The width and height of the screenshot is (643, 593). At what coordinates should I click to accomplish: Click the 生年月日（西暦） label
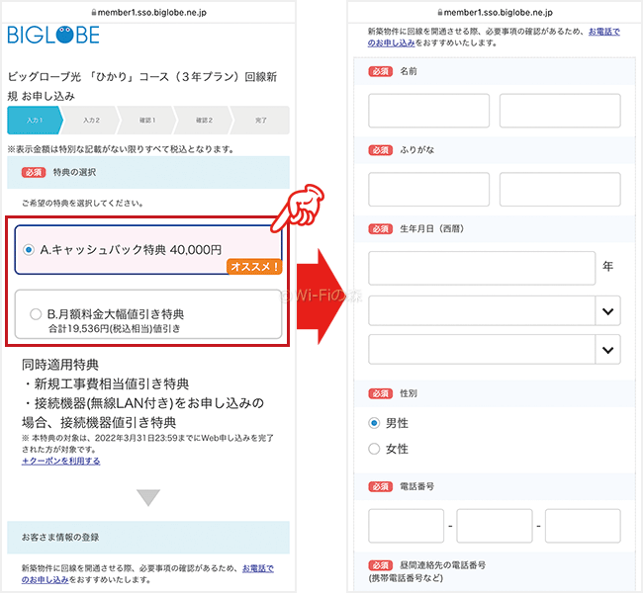432,228
